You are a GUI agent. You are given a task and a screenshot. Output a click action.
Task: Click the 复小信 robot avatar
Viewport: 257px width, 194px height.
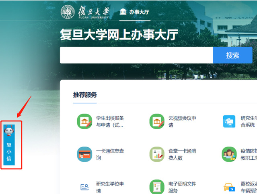(9, 130)
